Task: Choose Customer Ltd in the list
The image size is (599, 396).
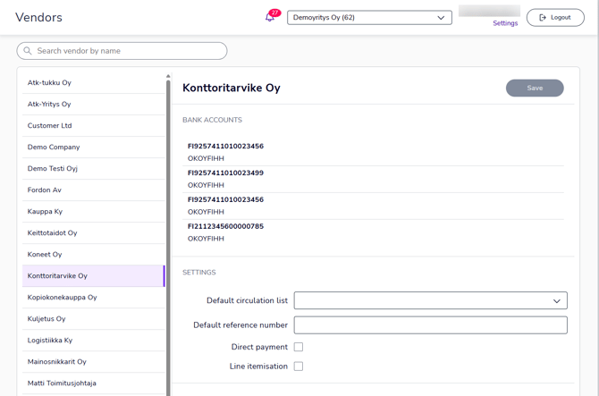Action: point(50,126)
